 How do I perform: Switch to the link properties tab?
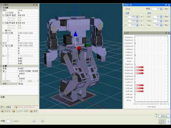click(6, 107)
